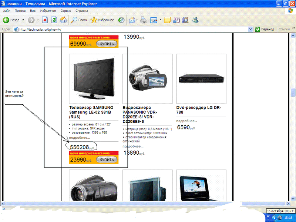
Task: Click КУПИТЬ button for Samsung TV 23990
Action: coord(107,160)
